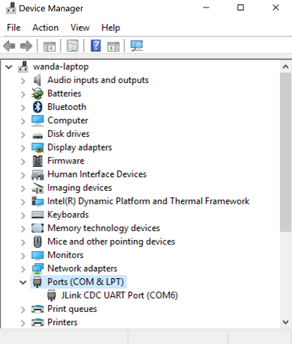292x344 pixels.
Task: Open the Help menu
Action: click(111, 28)
